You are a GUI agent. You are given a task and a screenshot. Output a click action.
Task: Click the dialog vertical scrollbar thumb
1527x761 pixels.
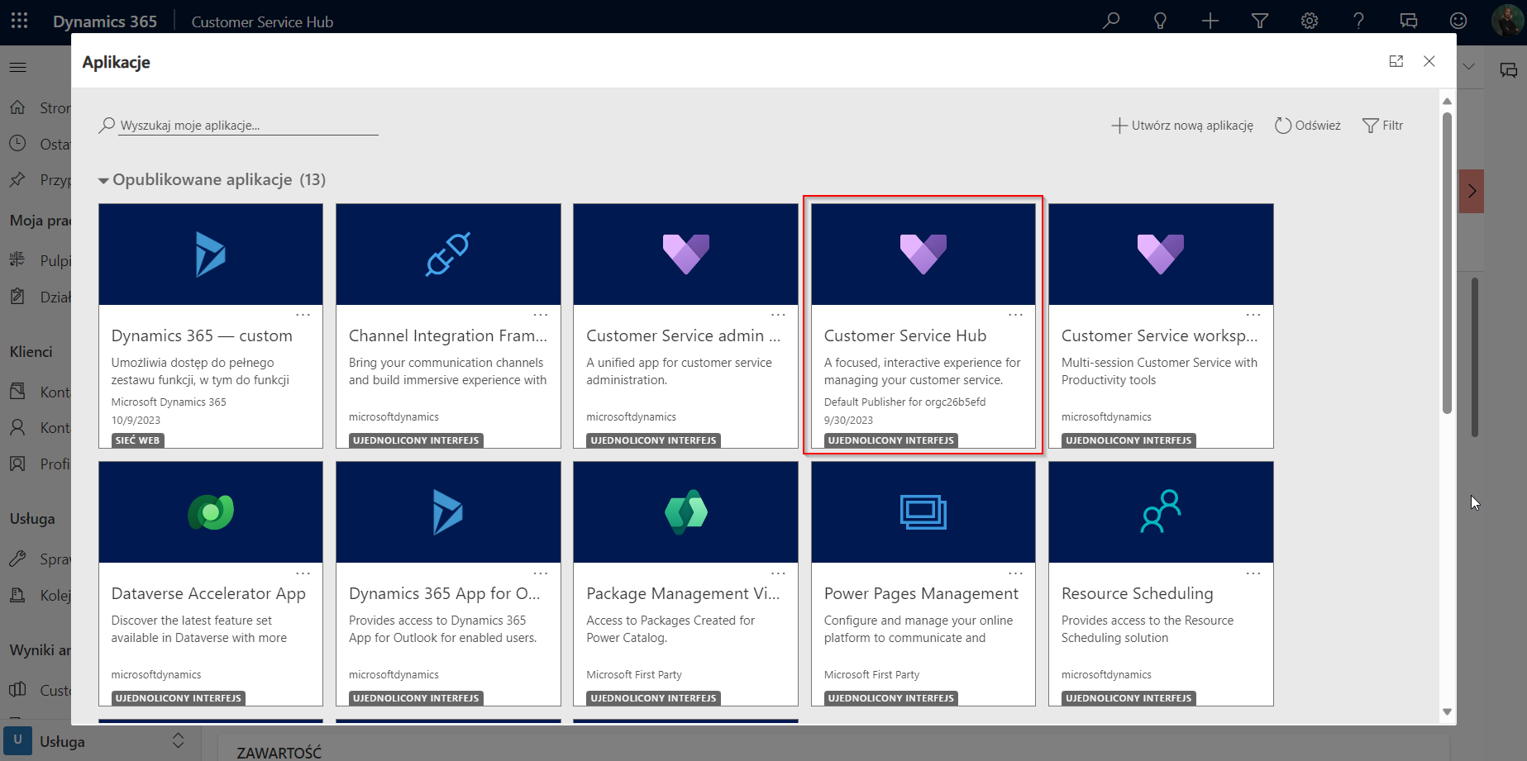tap(1447, 263)
